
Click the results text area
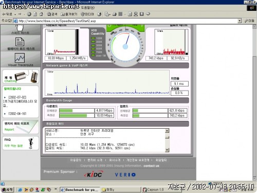coord(105,140)
